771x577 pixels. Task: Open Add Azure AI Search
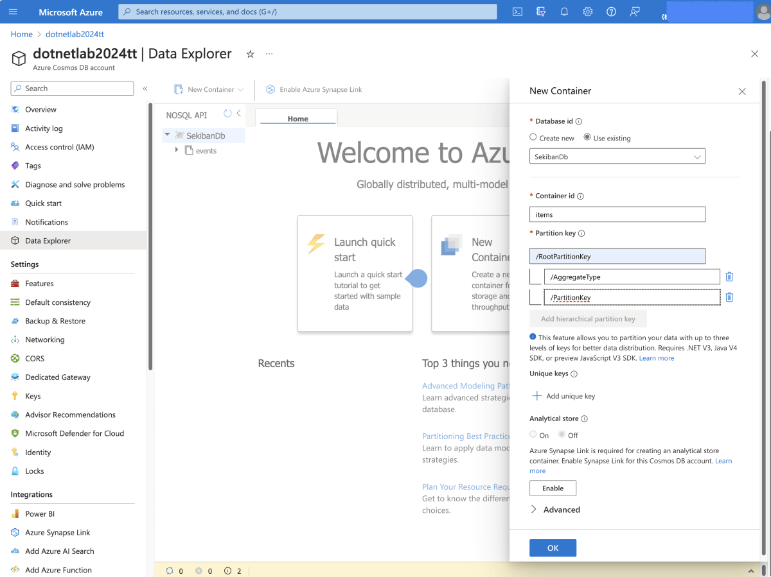(59, 551)
